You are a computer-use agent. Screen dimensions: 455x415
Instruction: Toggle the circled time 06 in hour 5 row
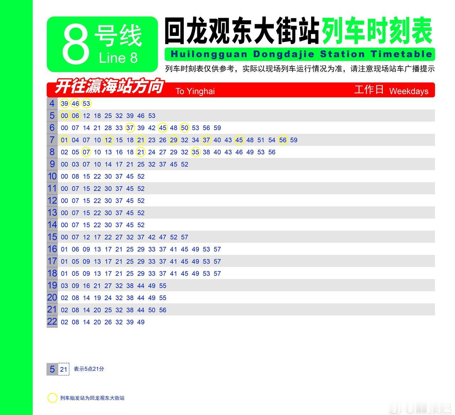(75, 116)
